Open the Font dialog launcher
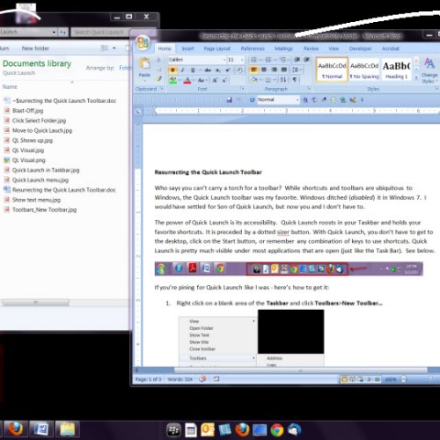The width and height of the screenshot is (440, 440). tap(242, 89)
